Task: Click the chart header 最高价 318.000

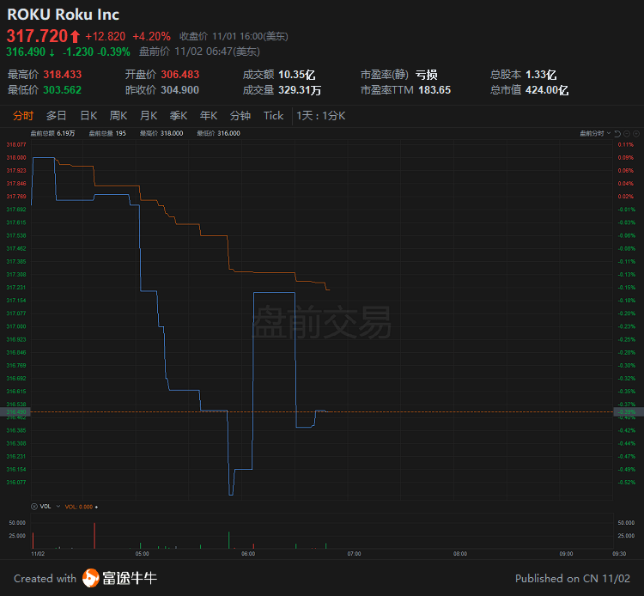Action: [161, 133]
